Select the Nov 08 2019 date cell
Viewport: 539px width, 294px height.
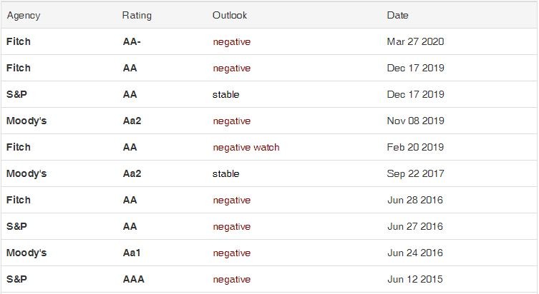point(415,121)
